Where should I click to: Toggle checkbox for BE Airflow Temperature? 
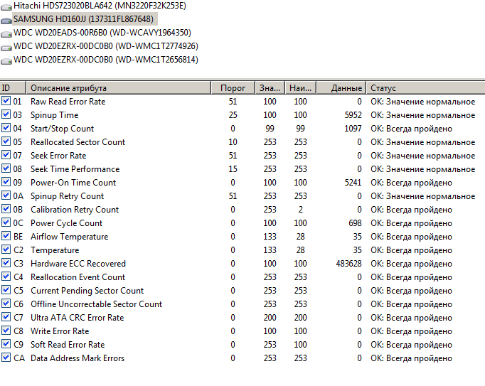6,236
